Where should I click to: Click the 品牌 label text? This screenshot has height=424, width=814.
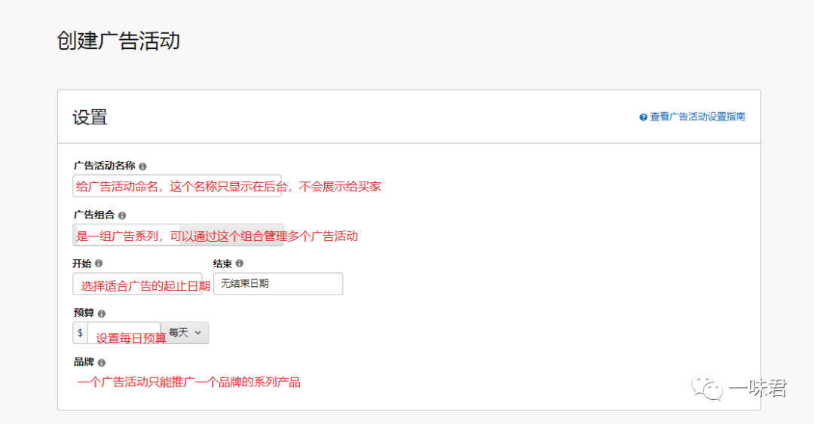click(84, 362)
